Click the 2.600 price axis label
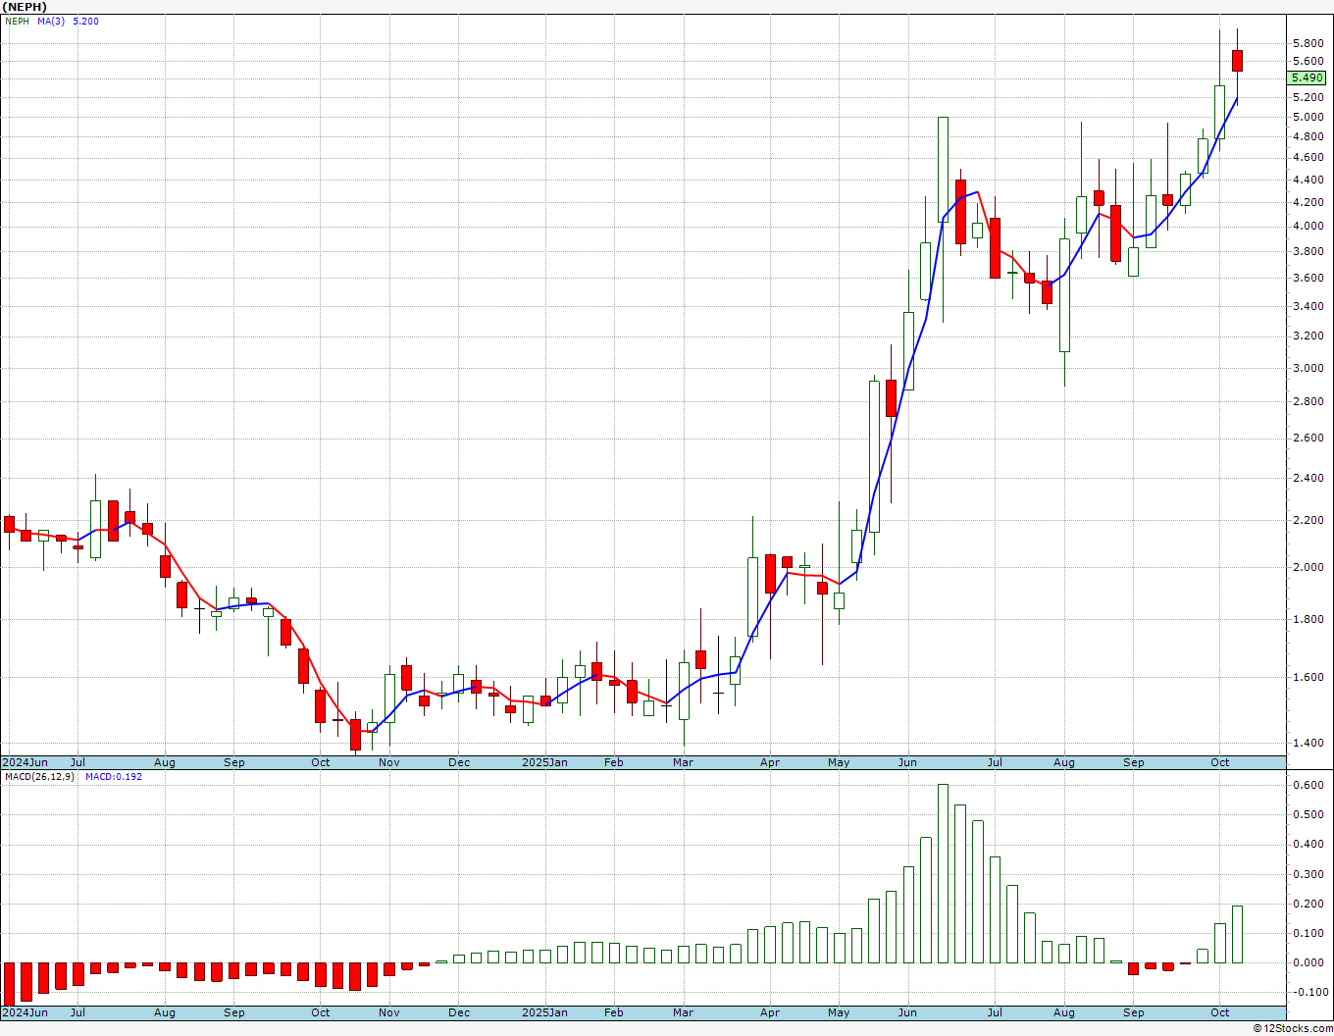Viewport: 1334px width, 1036px height. coord(1308,438)
